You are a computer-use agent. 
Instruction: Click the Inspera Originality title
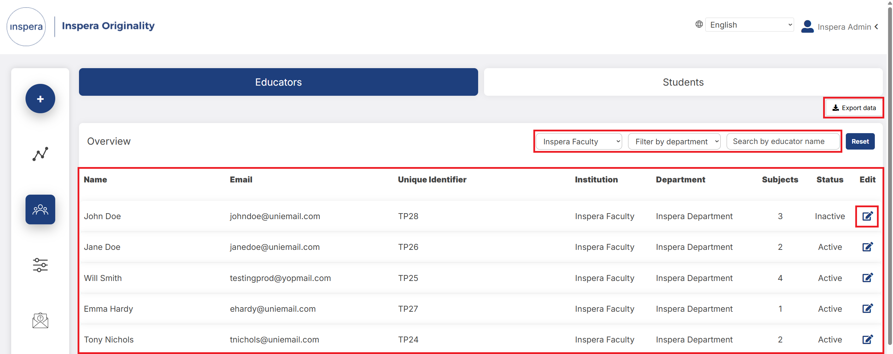tap(108, 26)
